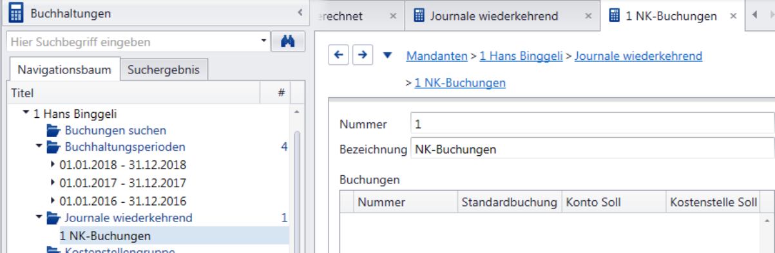The height and width of the screenshot is (253, 775).
Task: Select 1 NK-Buchungen in the tree
Action: click(x=105, y=236)
